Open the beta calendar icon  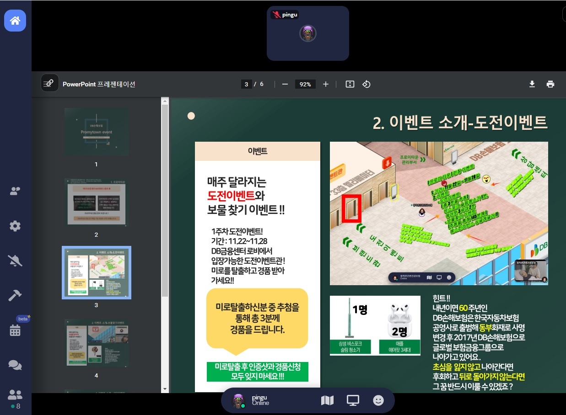tap(15, 330)
